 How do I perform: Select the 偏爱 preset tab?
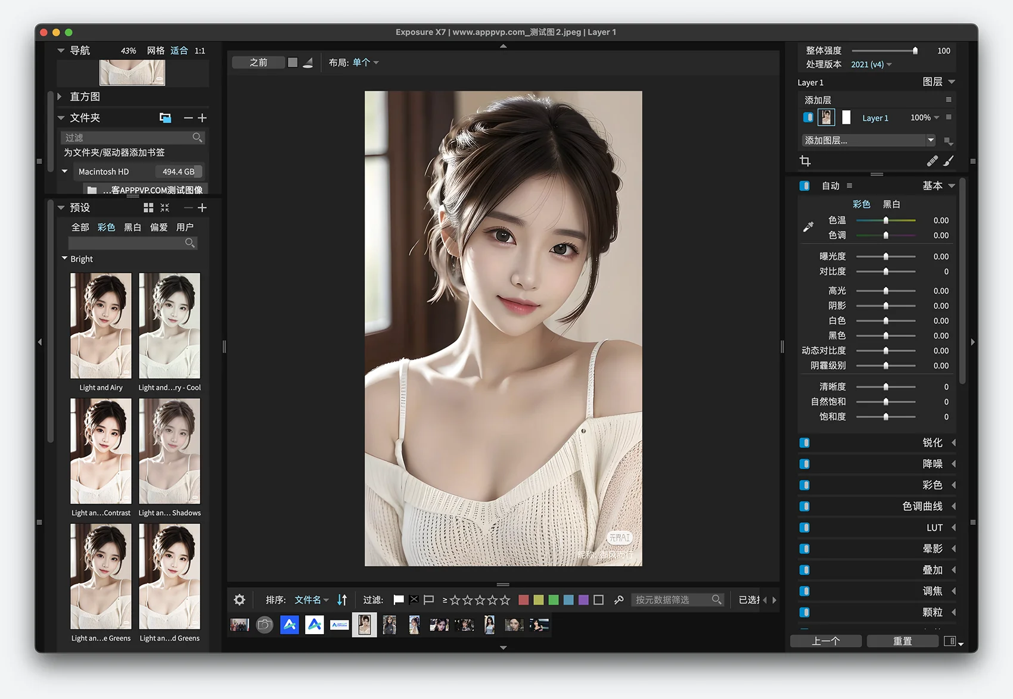[159, 227]
